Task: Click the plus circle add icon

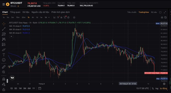Action: pyautogui.click(x=74, y=18)
